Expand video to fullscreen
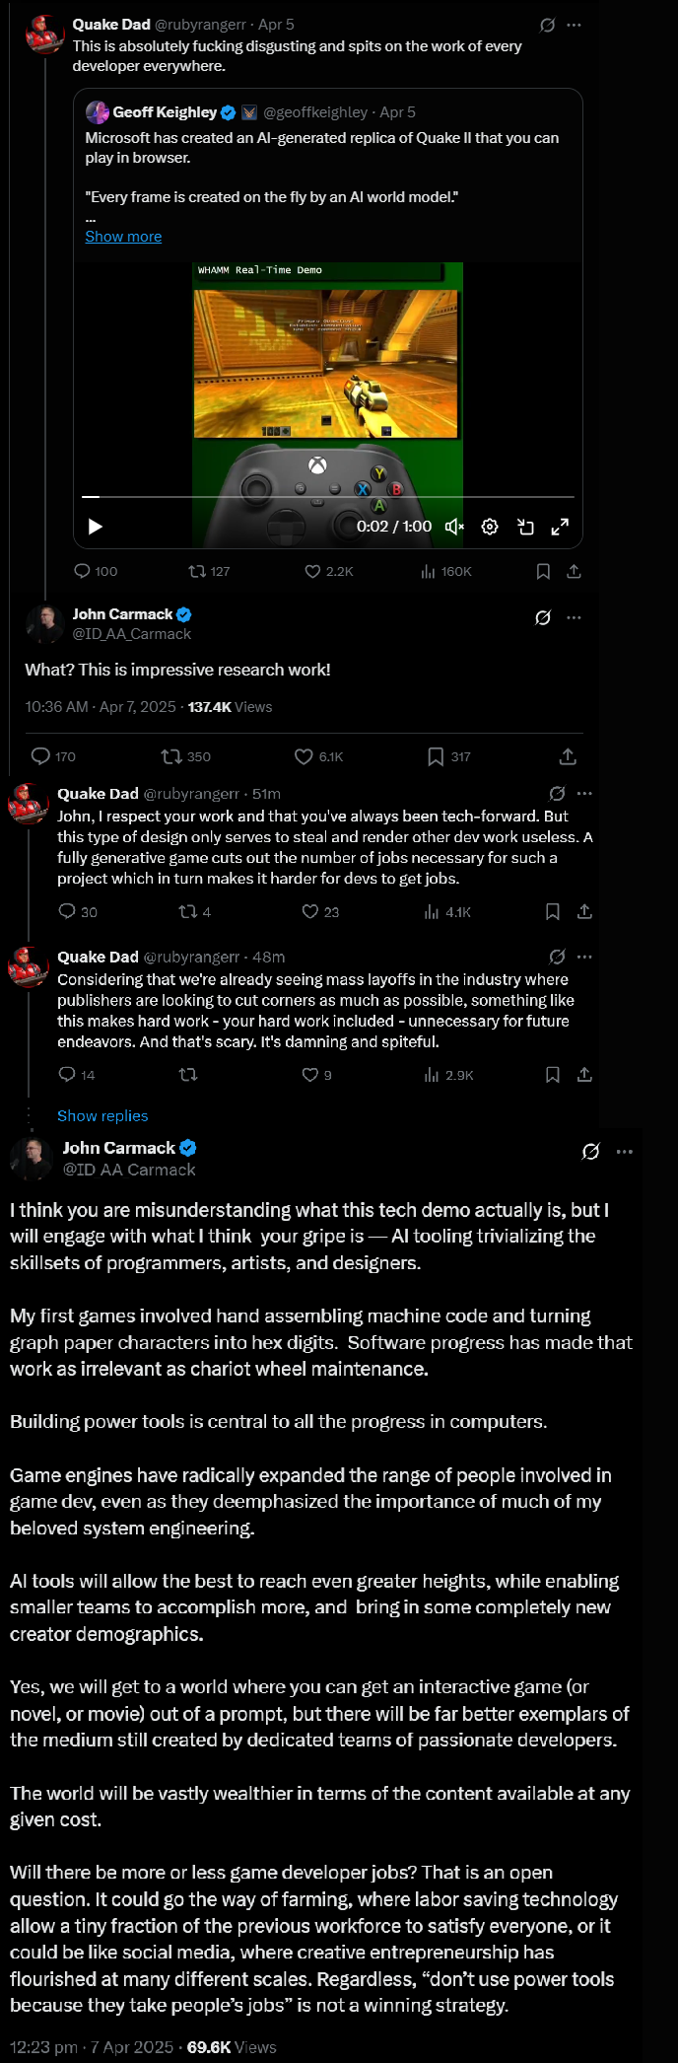This screenshot has height=2063, width=678. (x=560, y=527)
